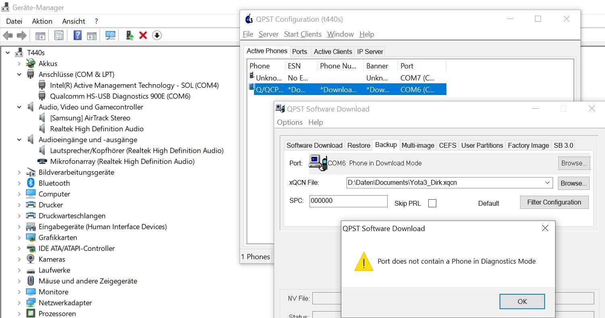Switch to the User Partitions tab
The height and width of the screenshot is (318, 605).
click(x=482, y=145)
